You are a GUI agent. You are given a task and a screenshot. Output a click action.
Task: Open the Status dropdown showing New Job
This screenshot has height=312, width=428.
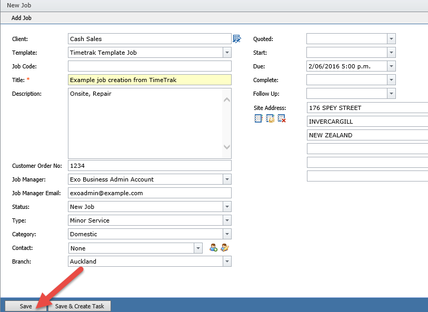[227, 206]
